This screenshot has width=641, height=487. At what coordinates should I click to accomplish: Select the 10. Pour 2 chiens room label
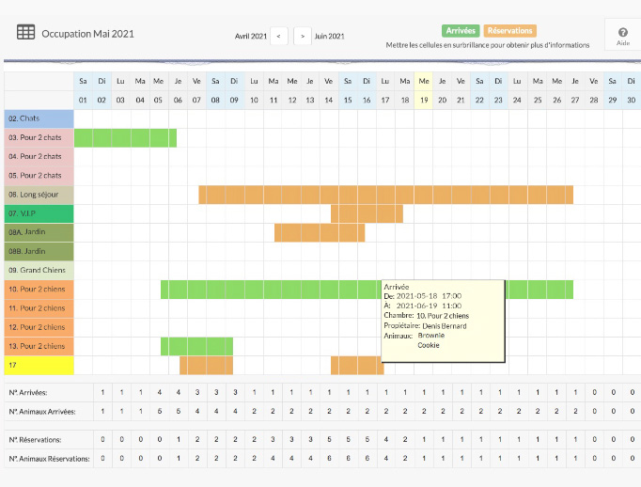pos(39,290)
